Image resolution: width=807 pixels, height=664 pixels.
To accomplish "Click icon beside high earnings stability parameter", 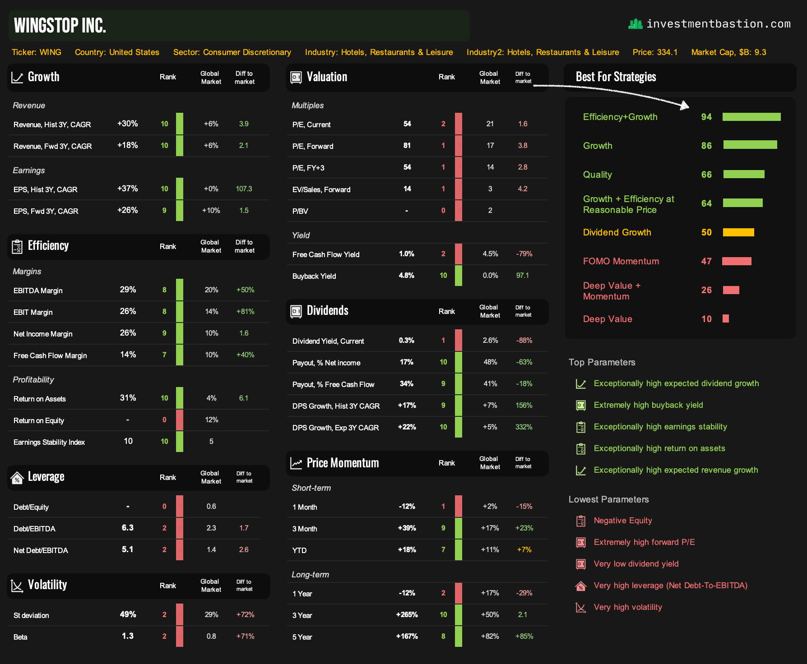I will tap(581, 427).
